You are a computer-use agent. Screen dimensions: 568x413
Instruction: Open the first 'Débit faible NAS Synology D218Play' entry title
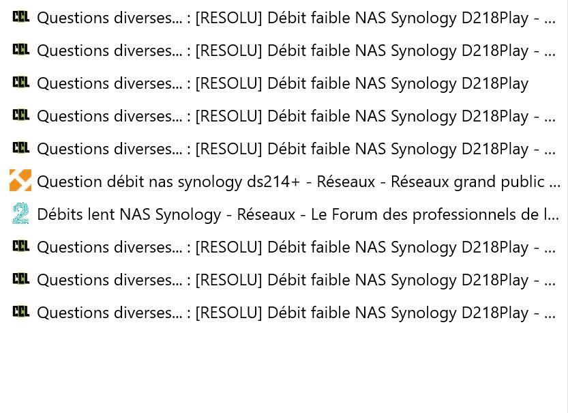point(297,18)
